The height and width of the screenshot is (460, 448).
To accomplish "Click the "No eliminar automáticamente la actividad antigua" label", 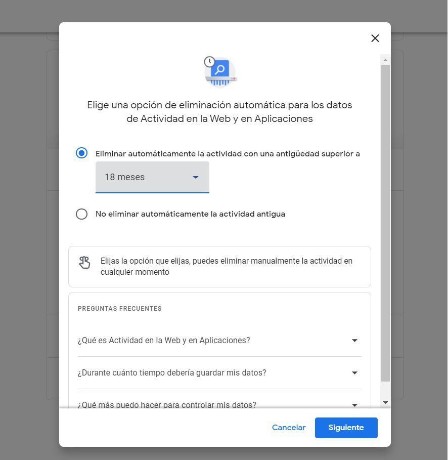I will (190, 214).
